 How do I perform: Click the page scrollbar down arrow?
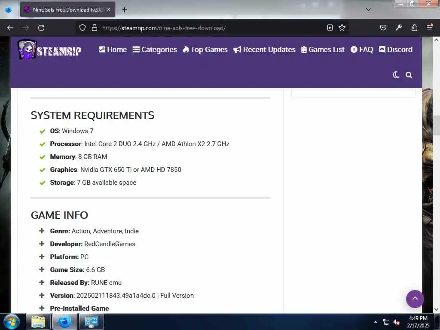click(436, 309)
